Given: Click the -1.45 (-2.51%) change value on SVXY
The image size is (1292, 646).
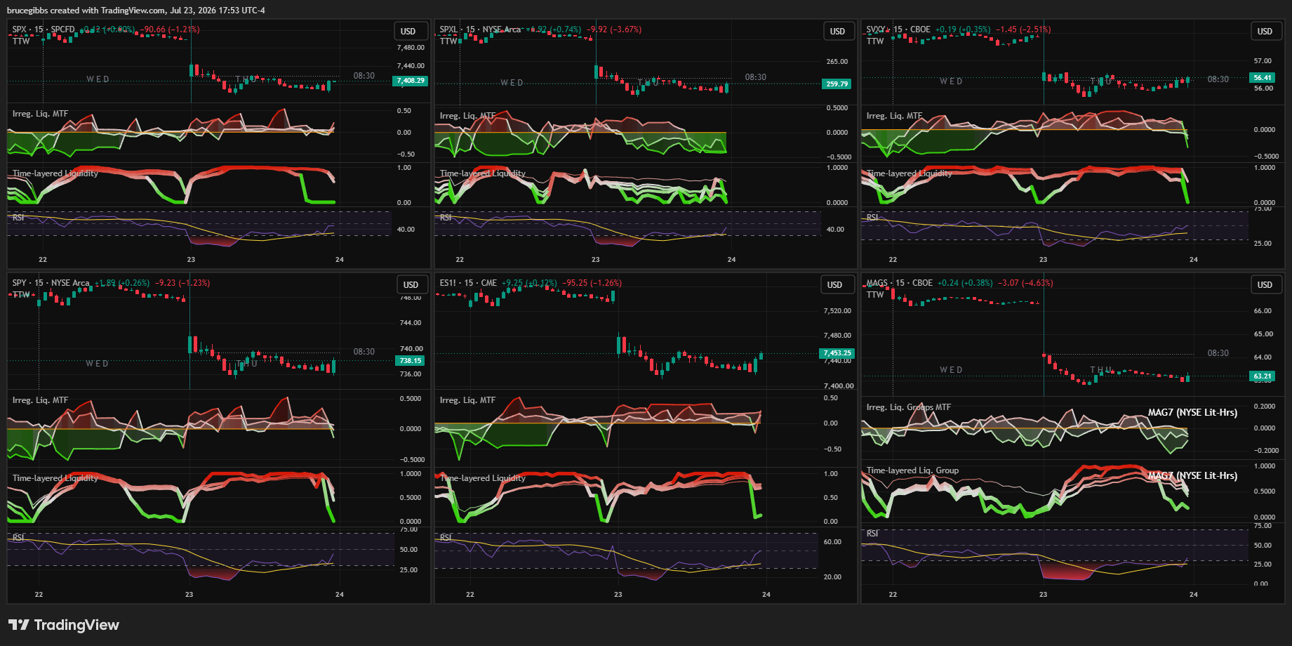Looking at the screenshot, I should [x=1023, y=29].
